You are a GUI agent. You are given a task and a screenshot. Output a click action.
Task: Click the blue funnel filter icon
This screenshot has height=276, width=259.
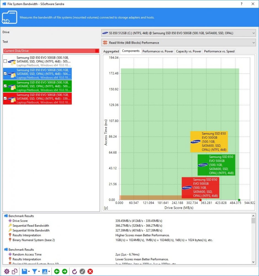click(35, 271)
